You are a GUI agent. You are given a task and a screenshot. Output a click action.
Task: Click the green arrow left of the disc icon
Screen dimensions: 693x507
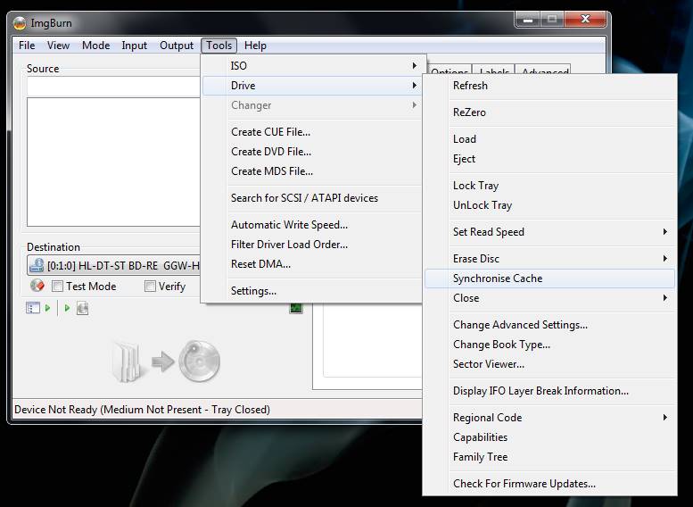point(67,308)
